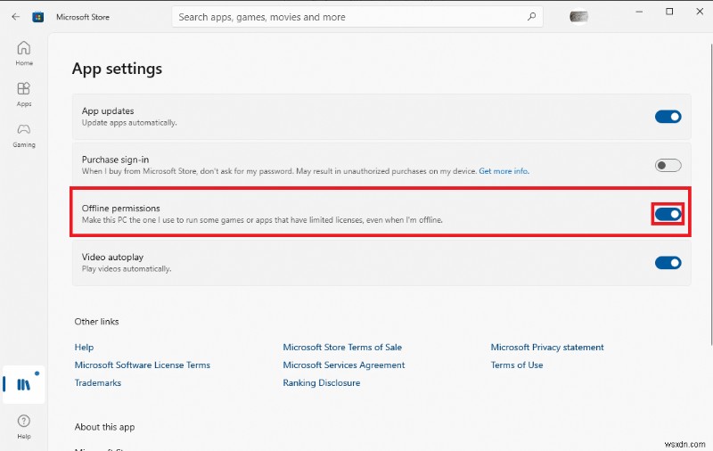Open Microsoft Store Terms of Sale

[342, 348]
